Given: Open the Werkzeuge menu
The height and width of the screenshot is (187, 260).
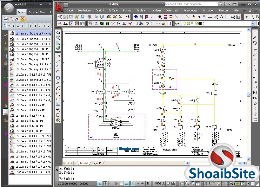Looking at the screenshot, I should (x=190, y=10).
